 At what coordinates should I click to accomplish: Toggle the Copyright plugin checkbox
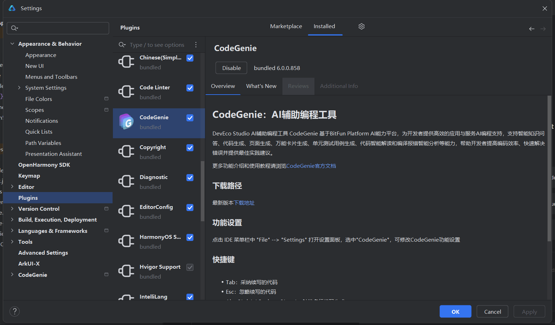(190, 148)
